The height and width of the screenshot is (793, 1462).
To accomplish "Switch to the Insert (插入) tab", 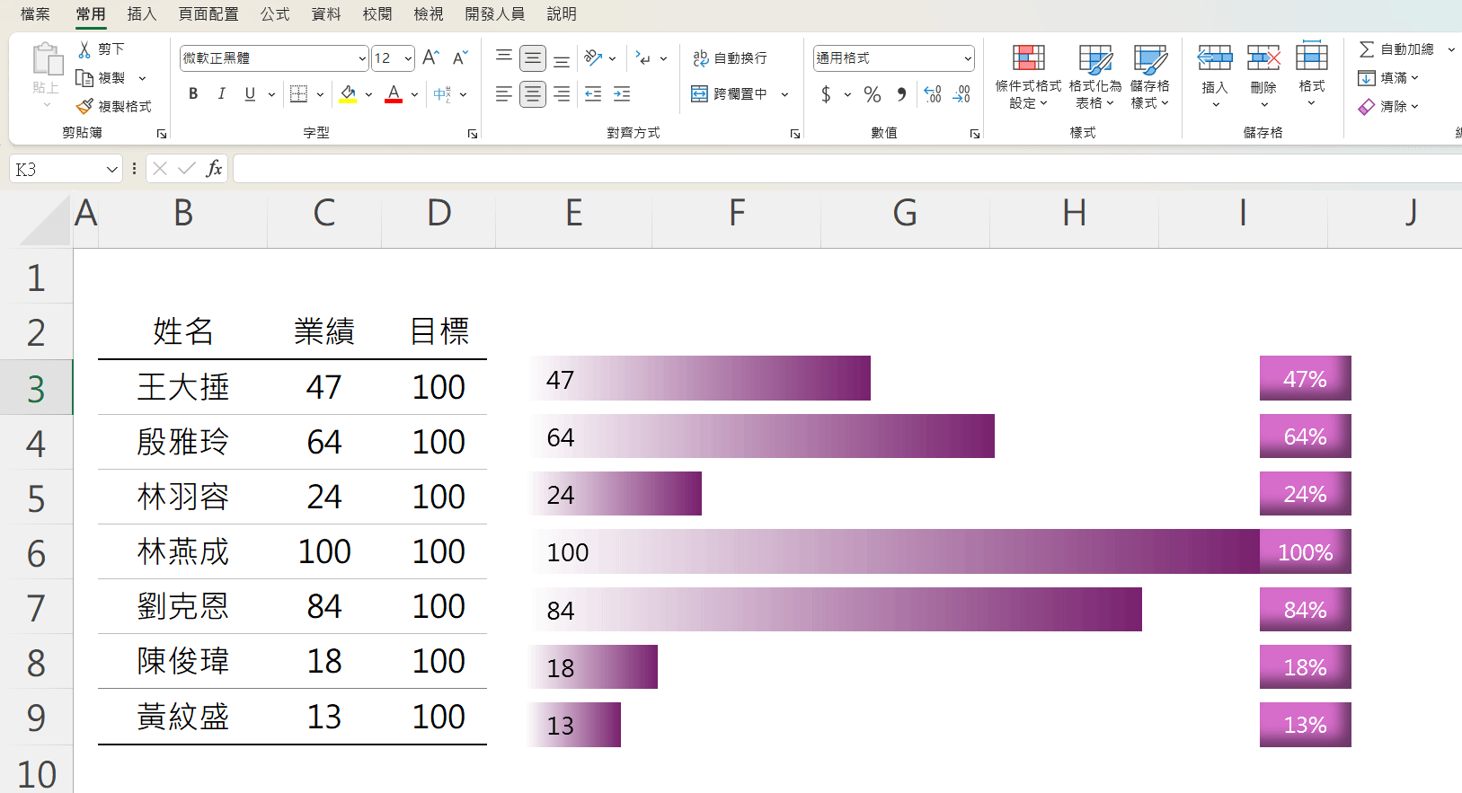I will (142, 14).
